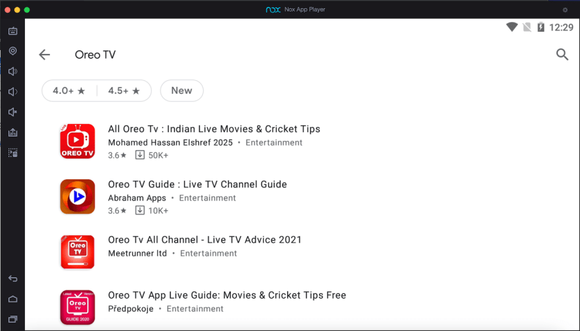The image size is (580, 331).
Task: Open virtual location icon in sidebar
Action: (x=13, y=51)
